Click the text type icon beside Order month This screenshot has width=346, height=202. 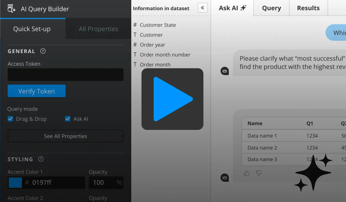pyautogui.click(x=135, y=64)
